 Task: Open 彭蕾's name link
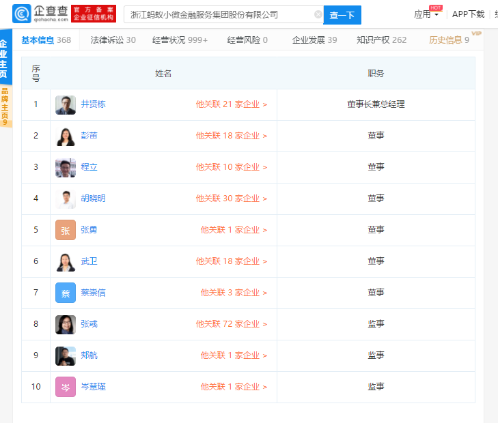[89, 136]
